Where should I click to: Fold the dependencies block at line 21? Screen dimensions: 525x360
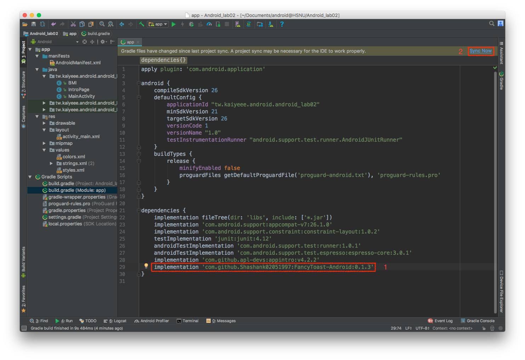pyautogui.click(x=139, y=211)
